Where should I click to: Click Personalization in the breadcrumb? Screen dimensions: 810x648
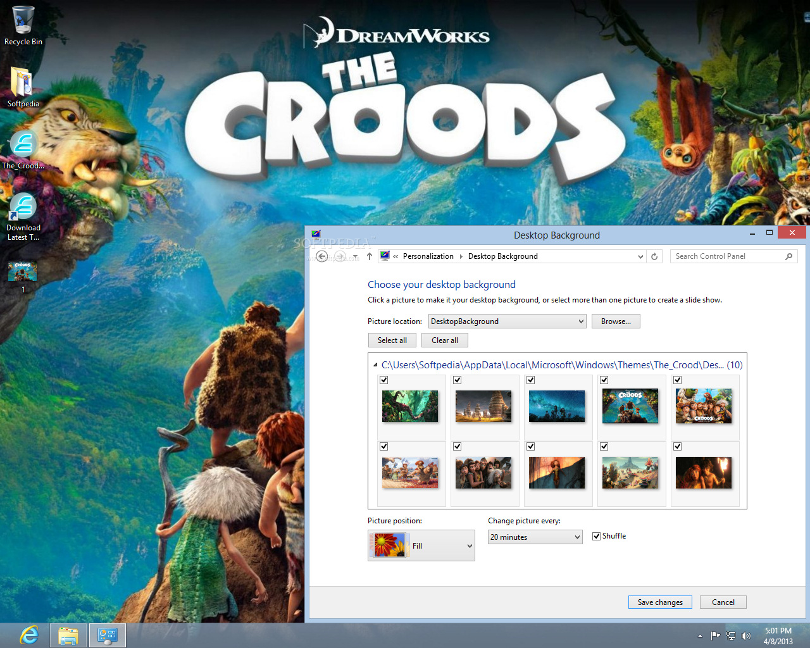428,256
